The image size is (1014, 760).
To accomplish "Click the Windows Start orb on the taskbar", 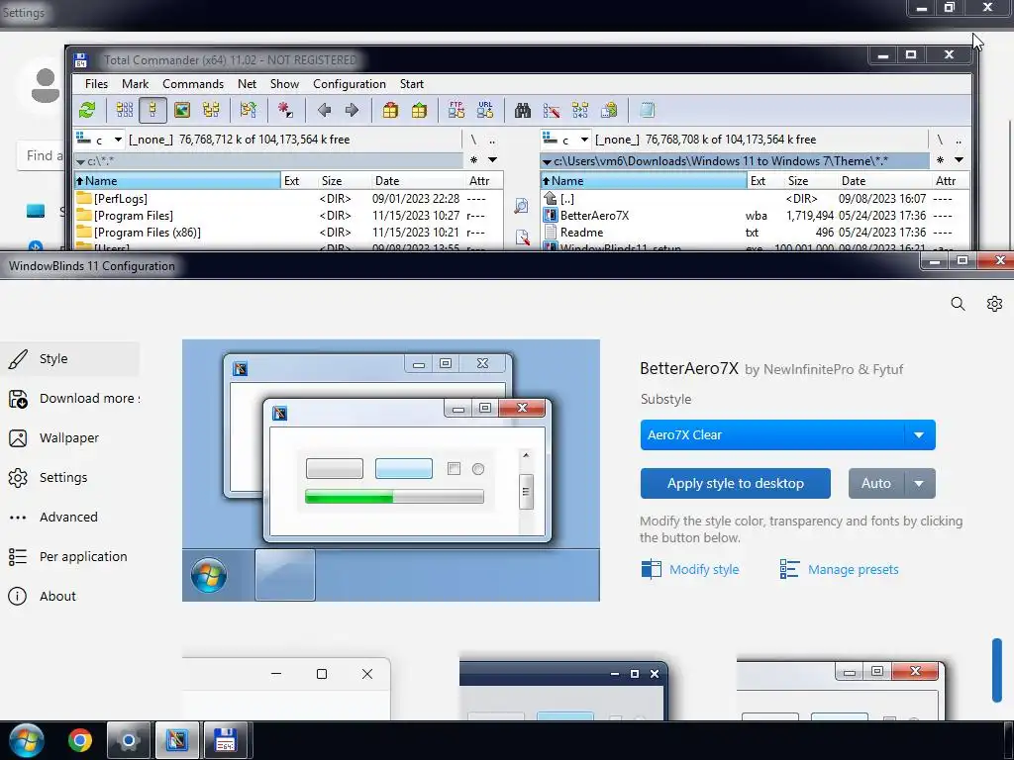I will tap(27, 740).
